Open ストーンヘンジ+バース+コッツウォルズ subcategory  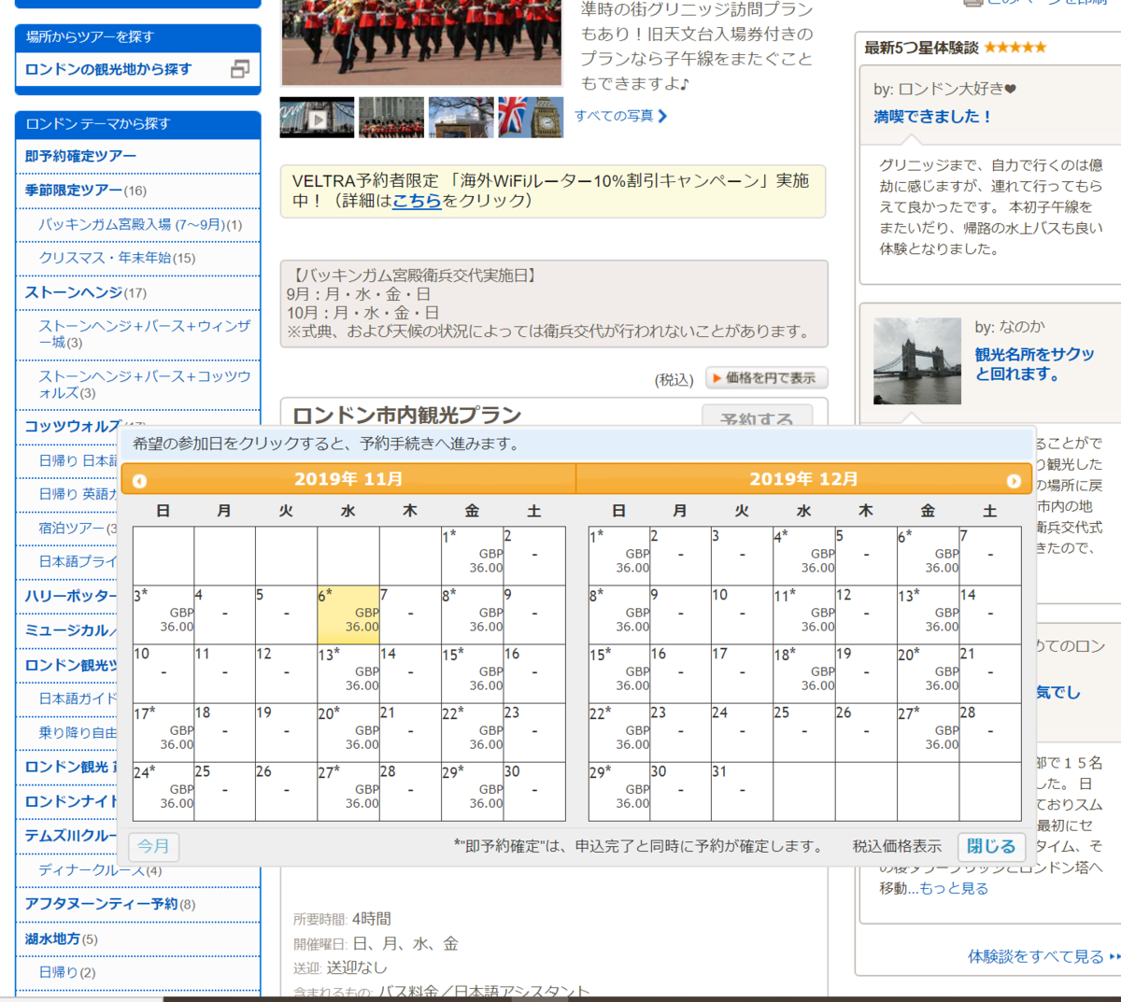[145, 385]
